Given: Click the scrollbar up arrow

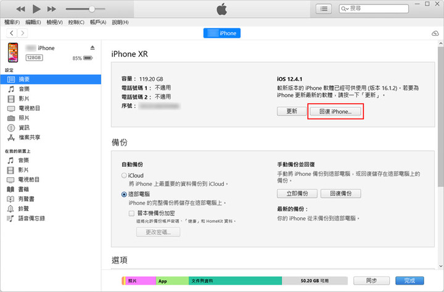Looking at the screenshot, I should pos(440,43).
